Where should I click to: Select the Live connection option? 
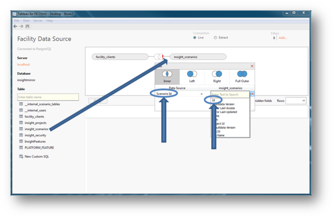tap(194, 38)
